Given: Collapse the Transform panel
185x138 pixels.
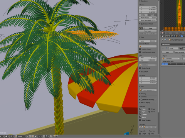Looking at the screenshot, I should (x=140, y=1).
